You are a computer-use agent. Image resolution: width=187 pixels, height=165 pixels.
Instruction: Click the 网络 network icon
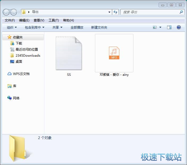pyautogui.click(x=10, y=98)
